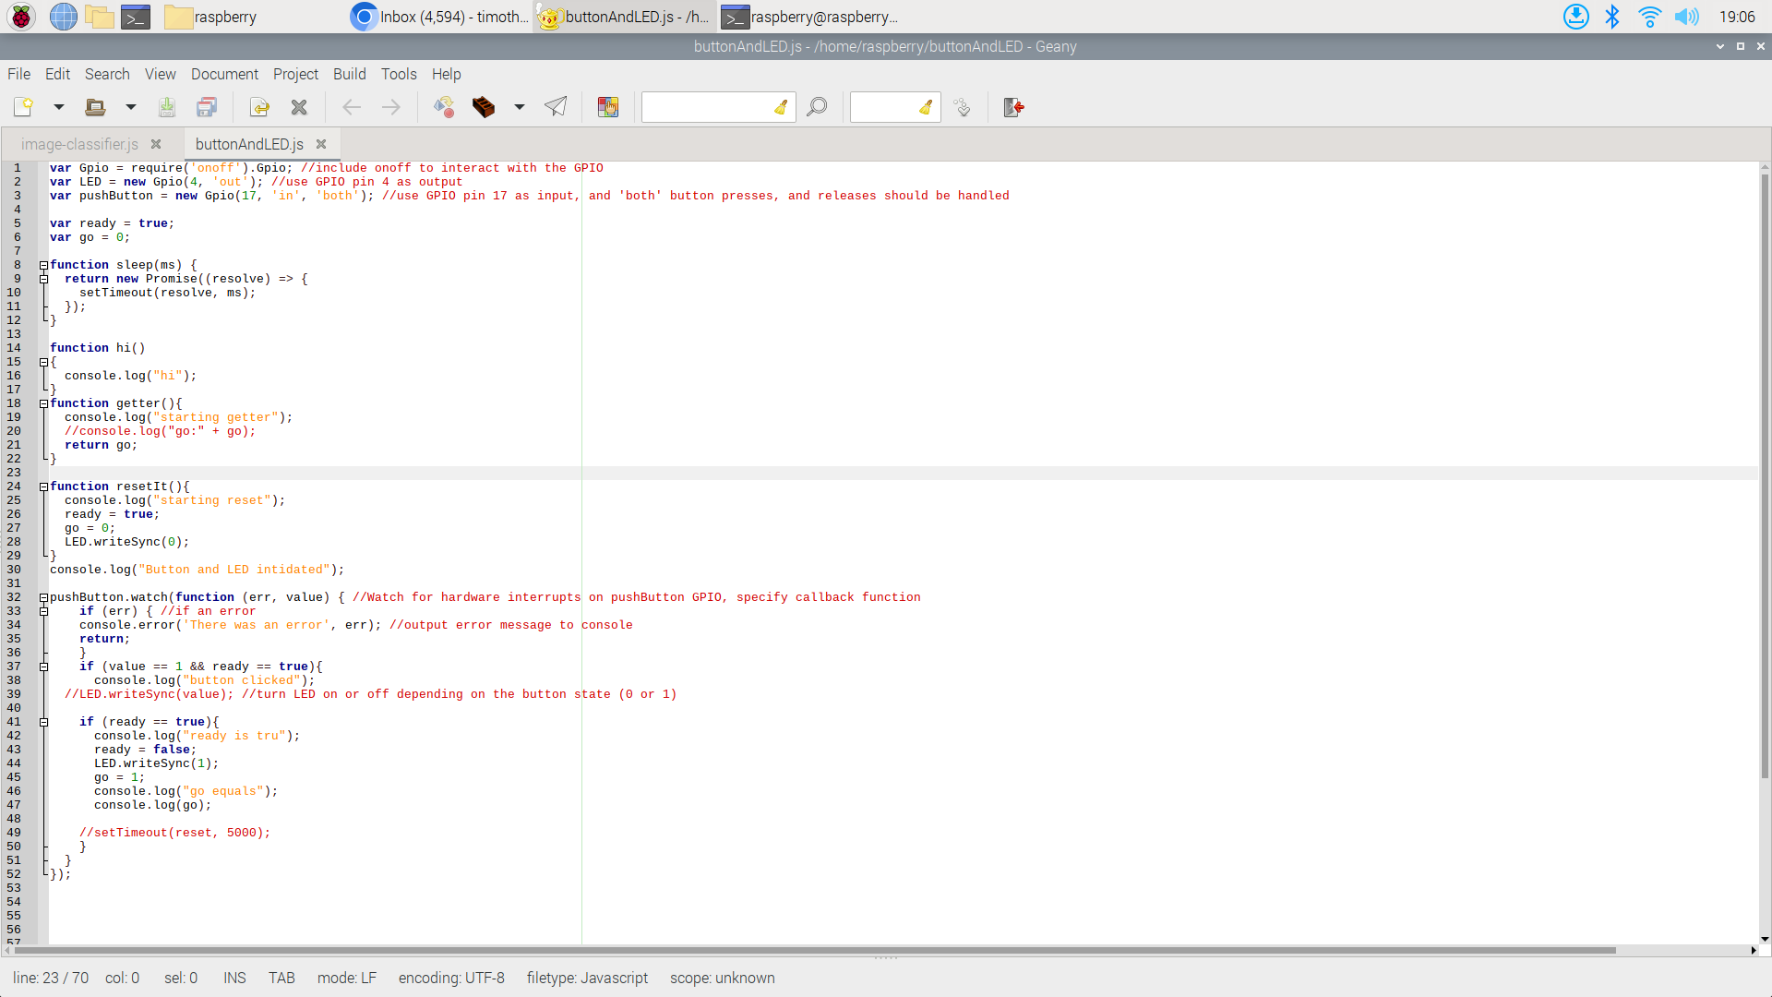Reload the current file from disk
This screenshot has width=1772, height=997.
[259, 107]
